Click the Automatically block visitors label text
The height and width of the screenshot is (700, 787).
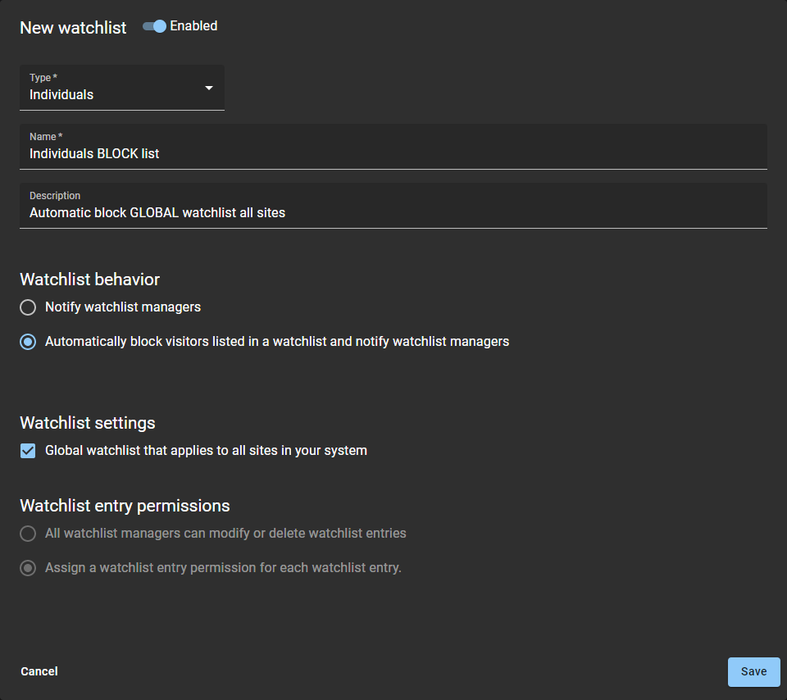click(x=277, y=342)
